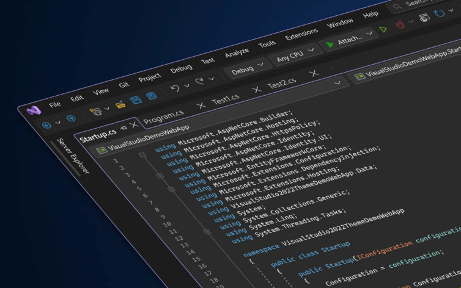461x288 pixels.
Task: Switch to the Program.cs tab
Action: (x=163, y=117)
